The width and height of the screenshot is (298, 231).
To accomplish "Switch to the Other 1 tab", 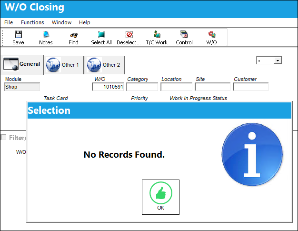I will (x=63, y=65).
